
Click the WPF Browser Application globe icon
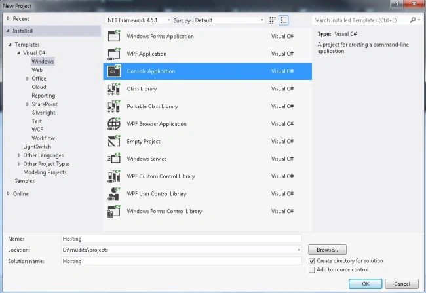(114, 124)
